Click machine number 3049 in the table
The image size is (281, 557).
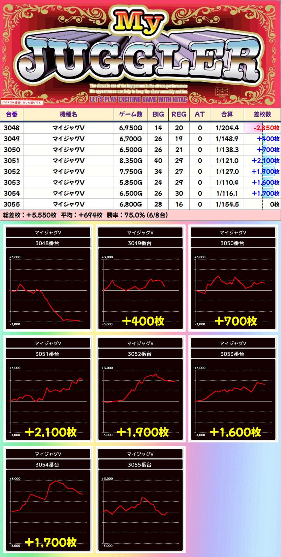tap(12, 139)
